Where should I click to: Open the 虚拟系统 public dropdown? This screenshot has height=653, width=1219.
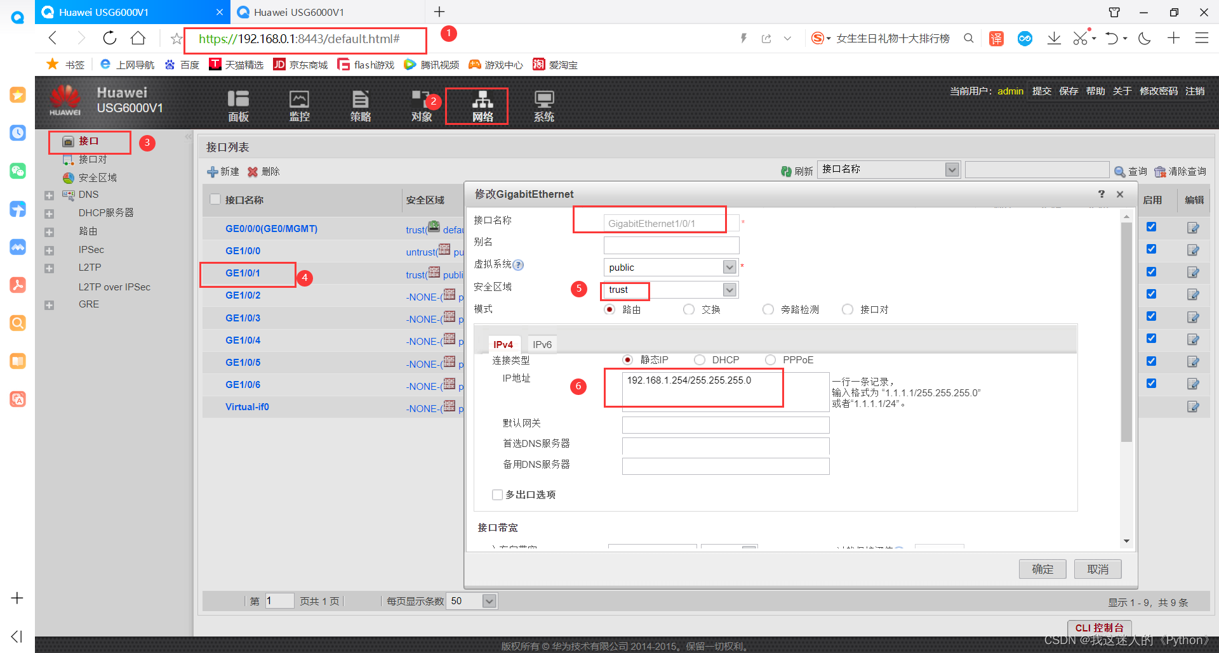(x=728, y=267)
